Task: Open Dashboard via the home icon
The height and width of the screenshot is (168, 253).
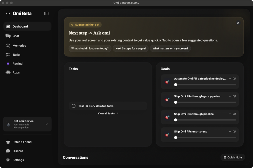Action: (8, 26)
